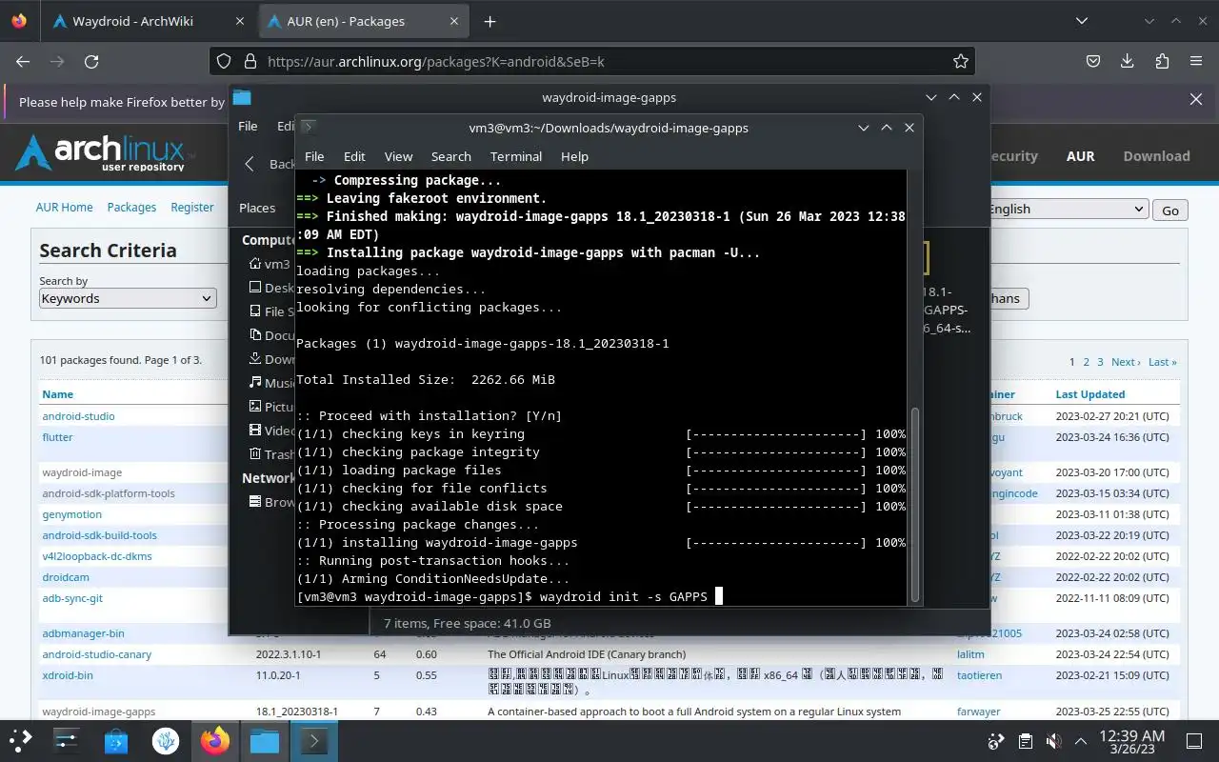
Task: Go to Next results page
Action: click(x=1125, y=362)
